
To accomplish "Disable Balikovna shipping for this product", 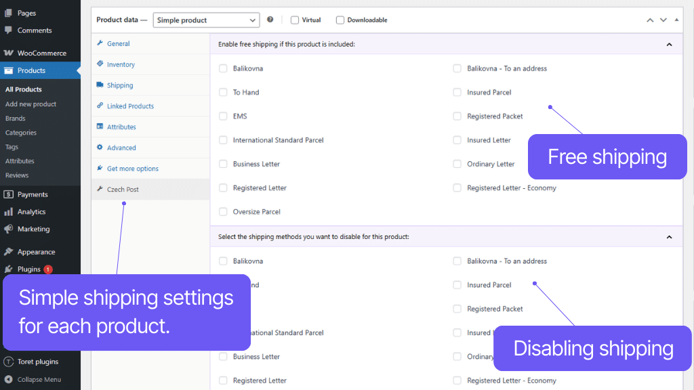I will [223, 261].
